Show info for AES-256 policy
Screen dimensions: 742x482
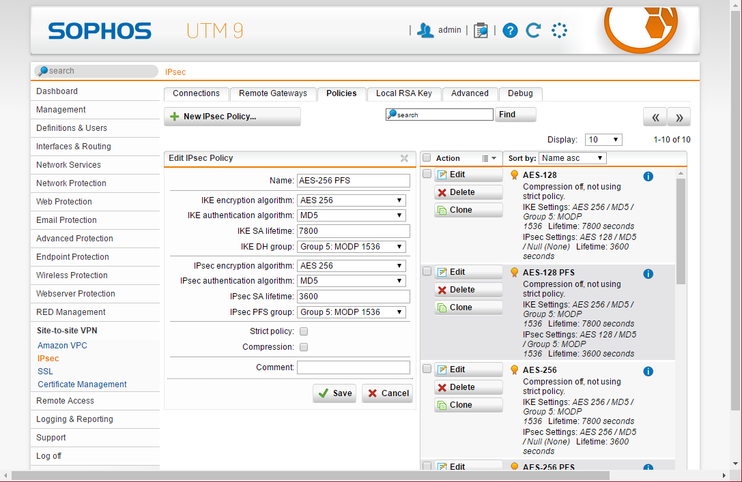tap(648, 371)
